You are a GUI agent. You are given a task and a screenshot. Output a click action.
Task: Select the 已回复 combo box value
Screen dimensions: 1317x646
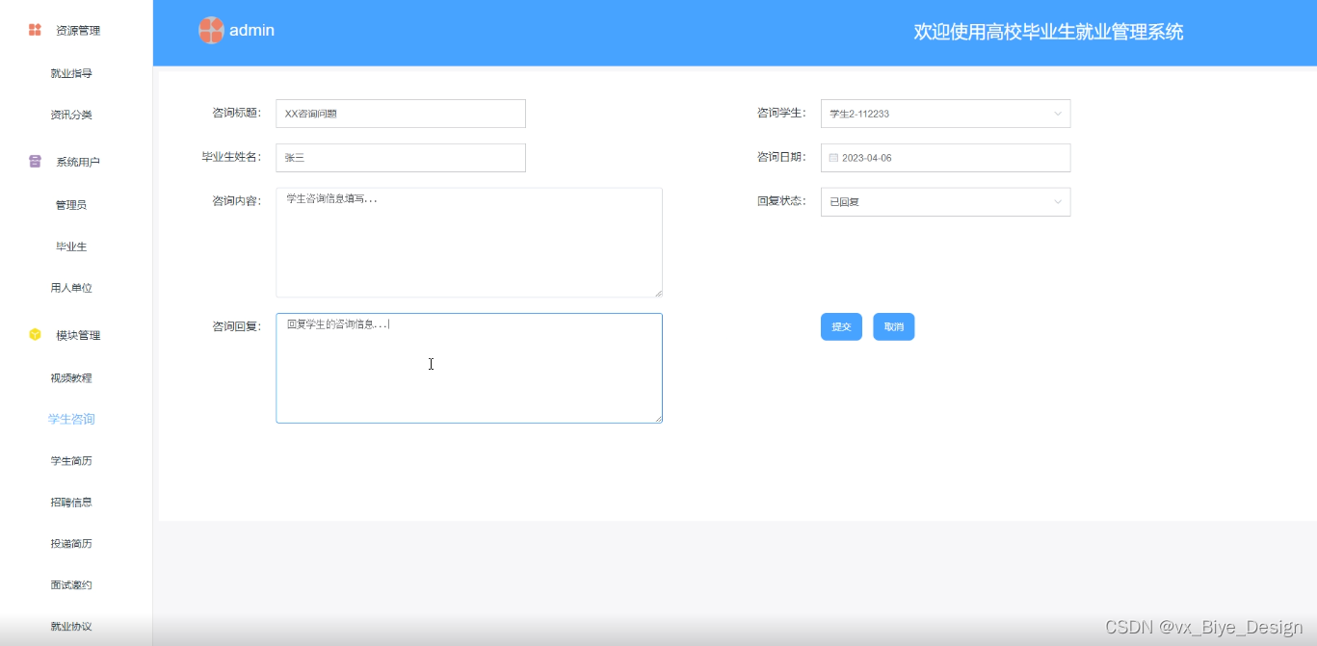(945, 202)
